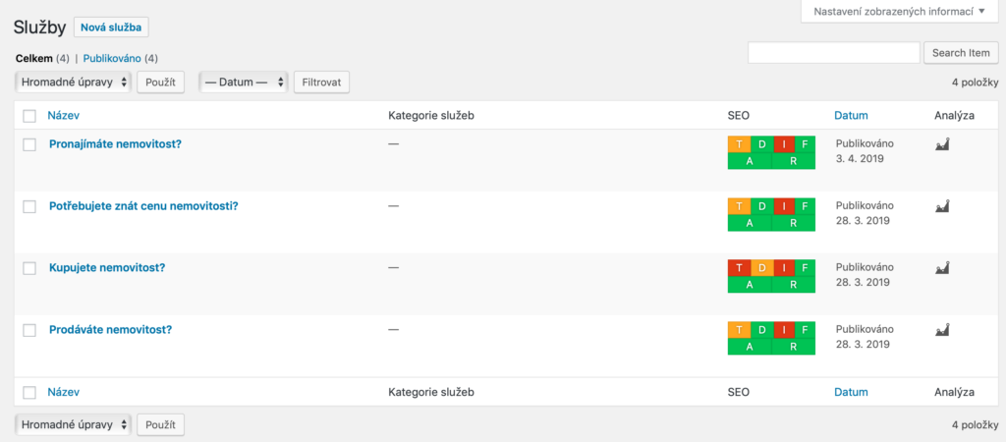Click green F SEO indicator for Prodáváte nemovitost?
This screenshot has width=1006, height=442.
pos(805,330)
